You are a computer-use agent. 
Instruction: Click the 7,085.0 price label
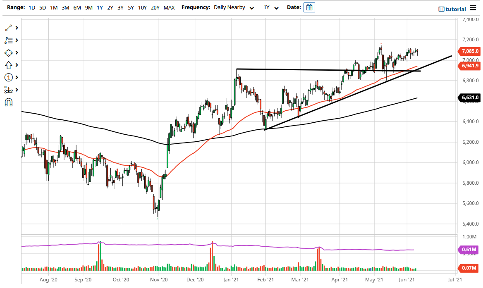point(469,51)
